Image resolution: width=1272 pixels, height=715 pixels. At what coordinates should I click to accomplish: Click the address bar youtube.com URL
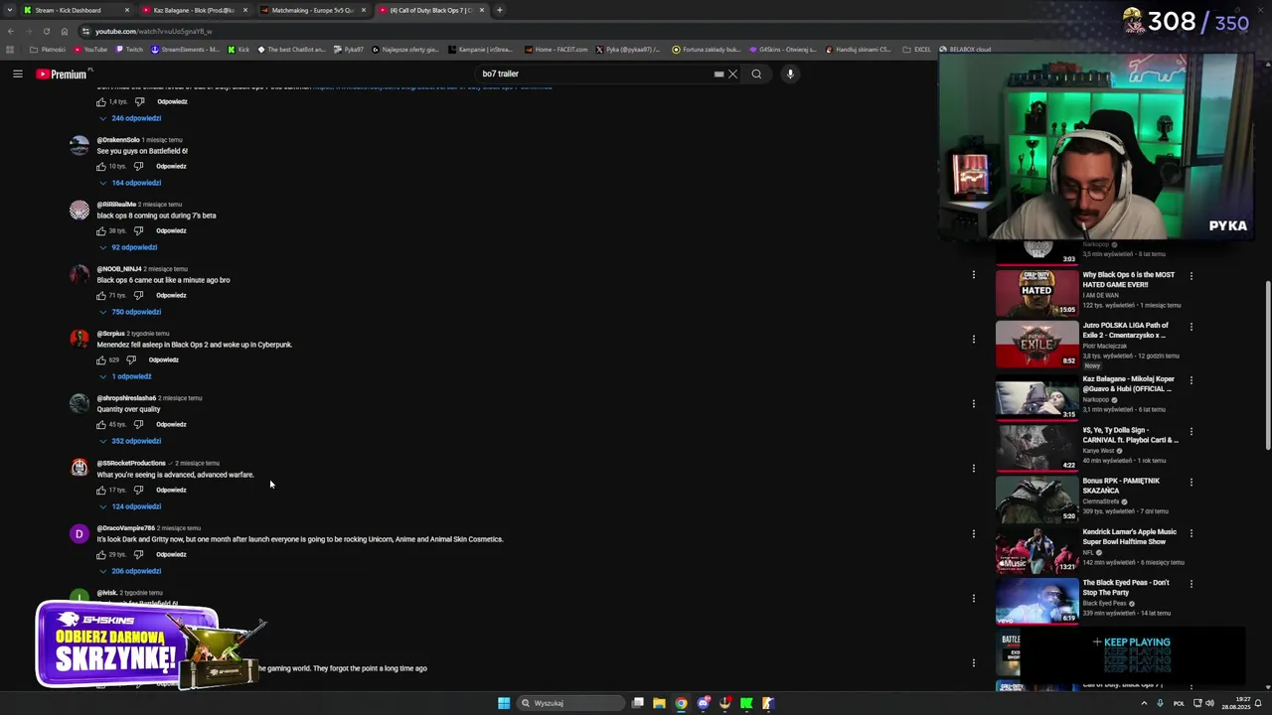click(154, 31)
